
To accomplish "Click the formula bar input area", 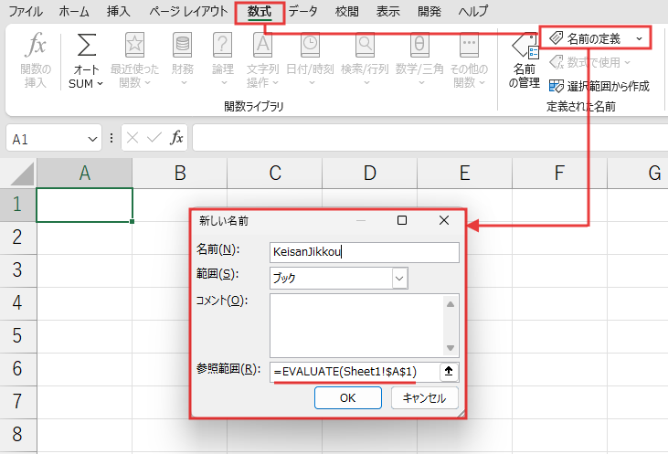I will pos(429,138).
